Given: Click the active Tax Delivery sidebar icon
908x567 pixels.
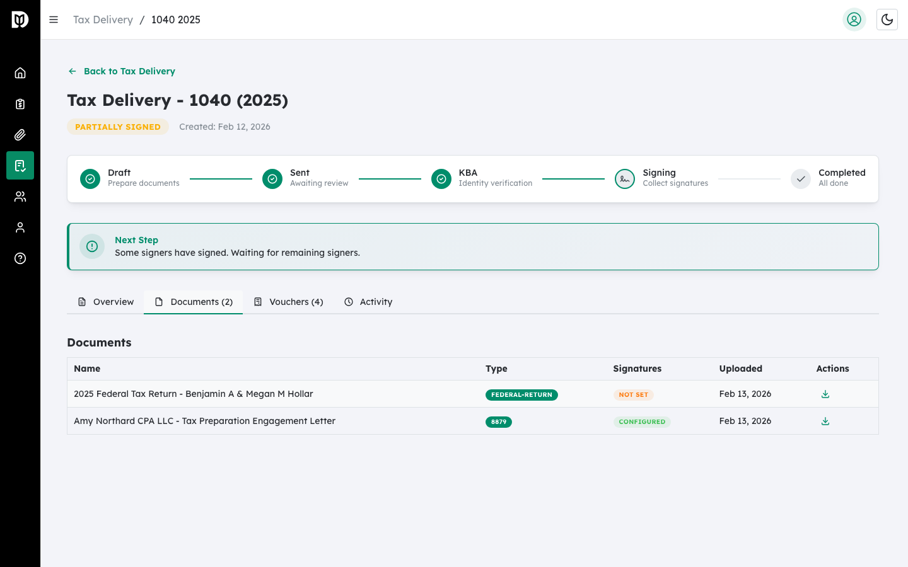Looking at the screenshot, I should (x=20, y=165).
